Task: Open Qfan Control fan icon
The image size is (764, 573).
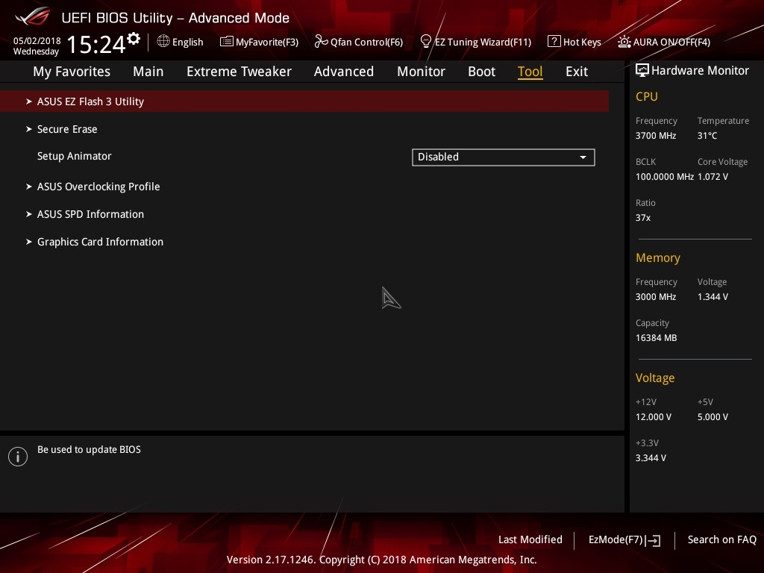Action: (322, 42)
